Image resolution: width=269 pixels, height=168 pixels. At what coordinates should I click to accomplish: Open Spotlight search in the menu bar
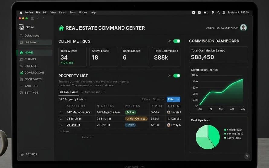(219, 12)
